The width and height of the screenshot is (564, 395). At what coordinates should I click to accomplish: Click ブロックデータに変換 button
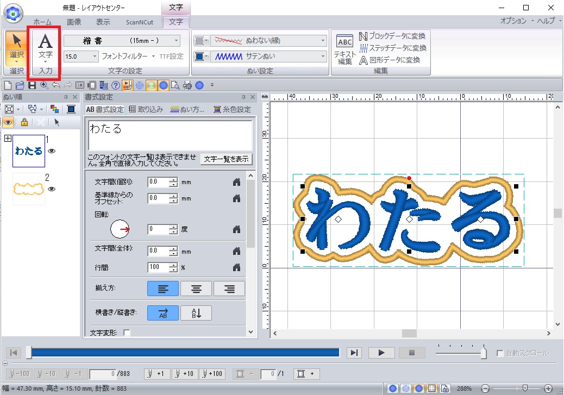pyautogui.click(x=392, y=36)
